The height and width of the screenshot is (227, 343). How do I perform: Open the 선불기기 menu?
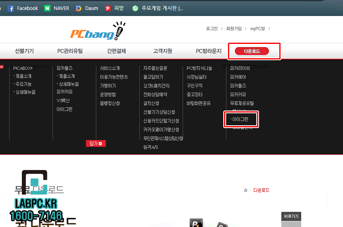(24, 51)
